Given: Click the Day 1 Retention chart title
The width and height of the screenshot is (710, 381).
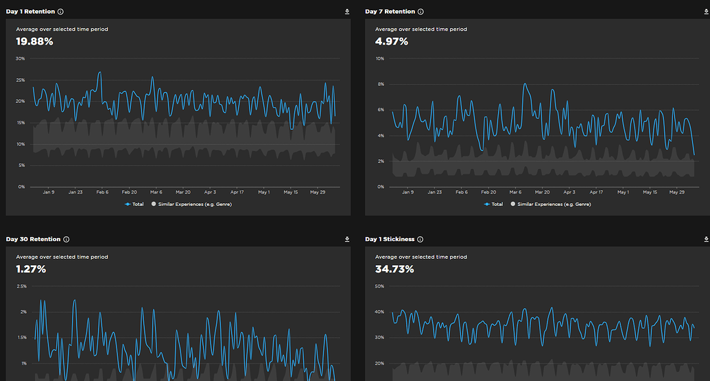Looking at the screenshot, I should click(x=30, y=12).
